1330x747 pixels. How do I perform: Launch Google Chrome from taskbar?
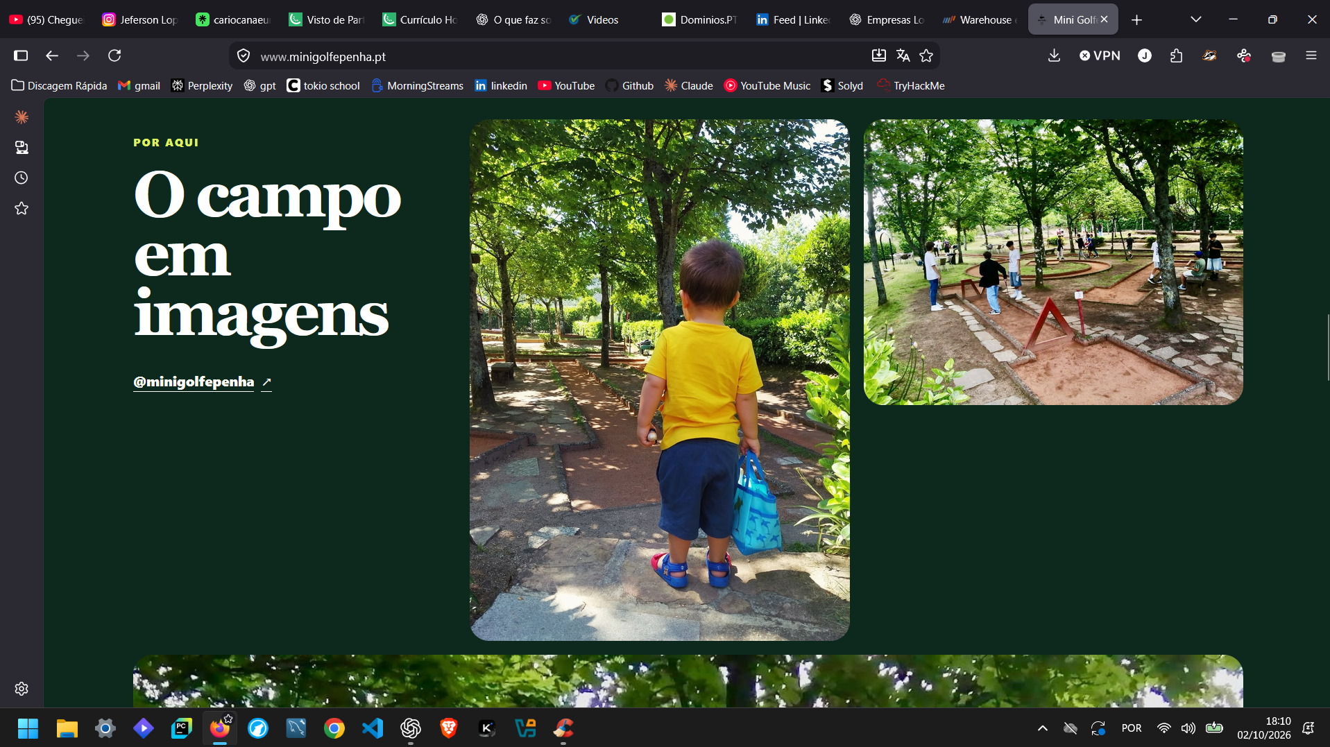point(334,728)
